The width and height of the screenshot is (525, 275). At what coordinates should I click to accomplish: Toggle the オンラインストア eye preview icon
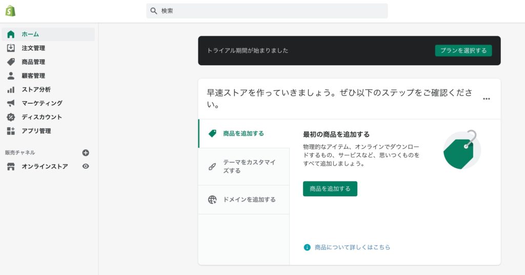pyautogui.click(x=86, y=166)
